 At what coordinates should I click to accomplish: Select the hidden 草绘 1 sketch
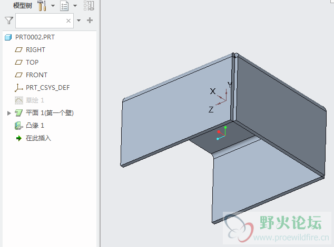(x=35, y=100)
